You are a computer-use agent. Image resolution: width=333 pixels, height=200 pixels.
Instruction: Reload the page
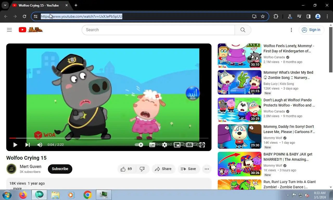pos(24,16)
